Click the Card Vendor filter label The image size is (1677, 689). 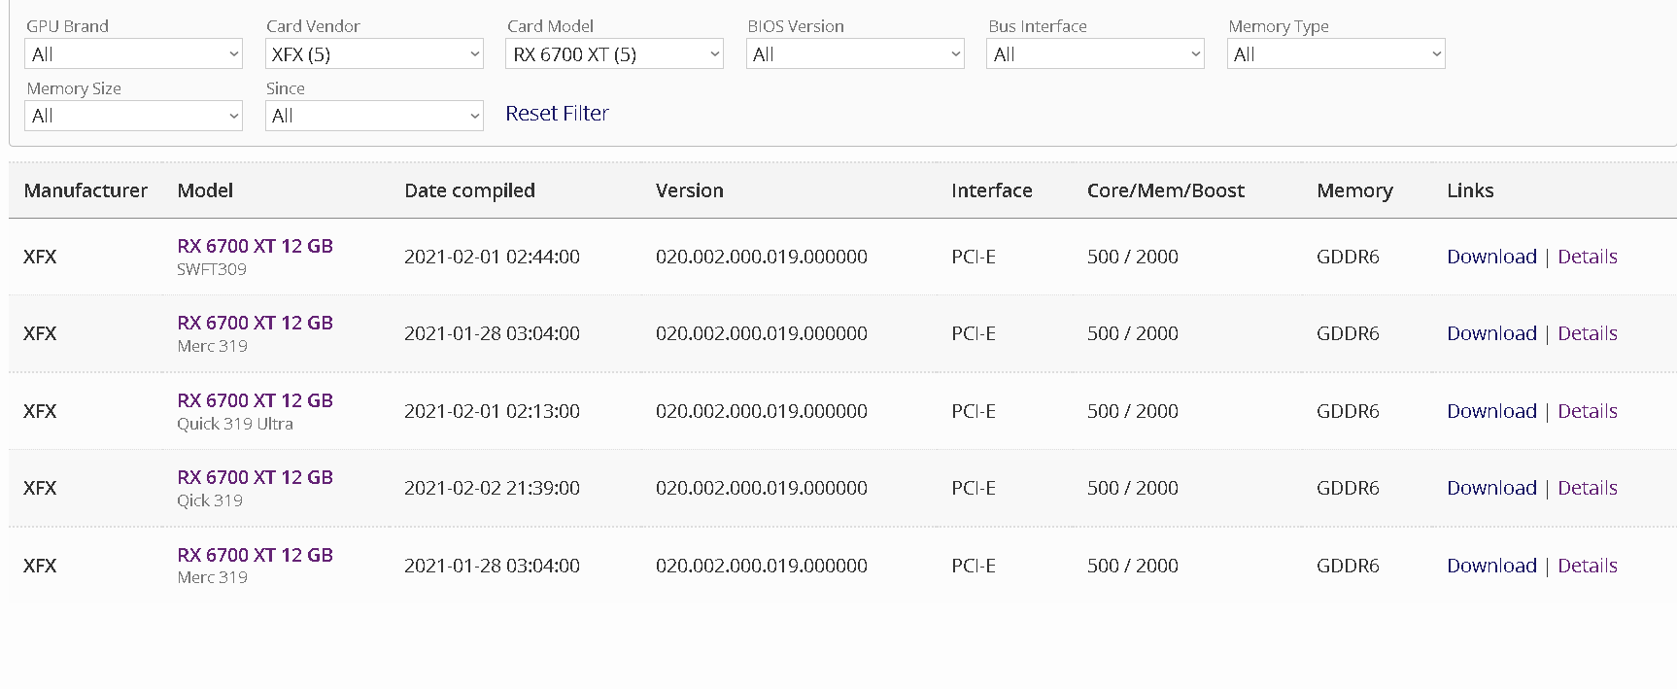click(313, 26)
